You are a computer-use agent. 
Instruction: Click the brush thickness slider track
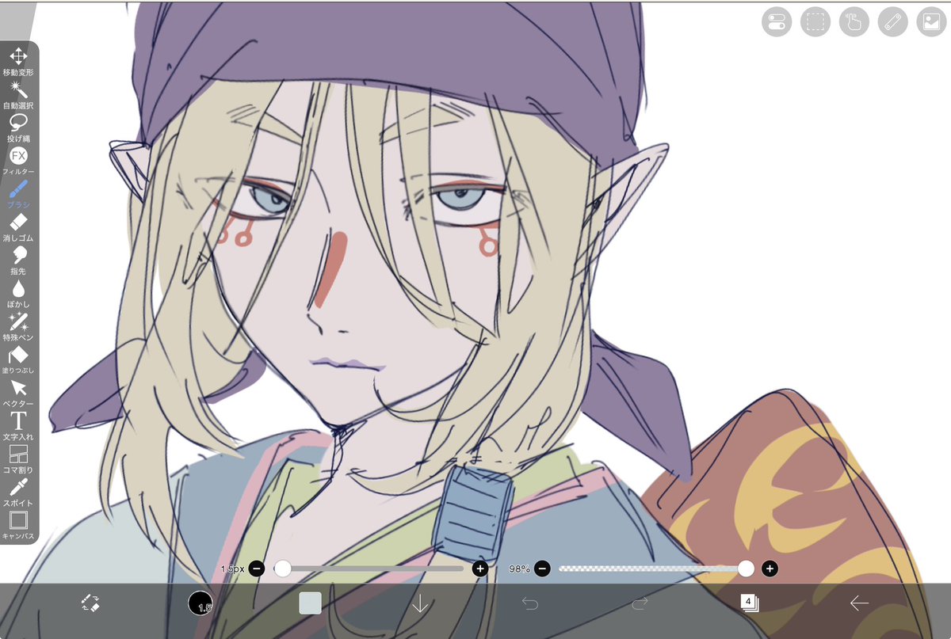[x=369, y=569]
